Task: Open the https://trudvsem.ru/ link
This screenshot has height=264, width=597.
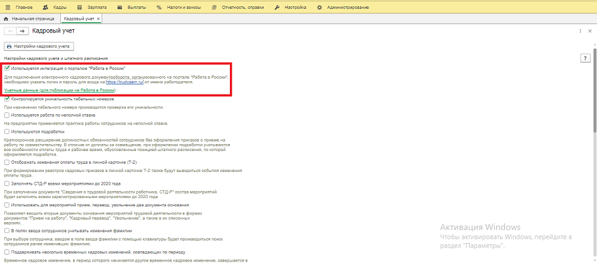Action: [125, 82]
